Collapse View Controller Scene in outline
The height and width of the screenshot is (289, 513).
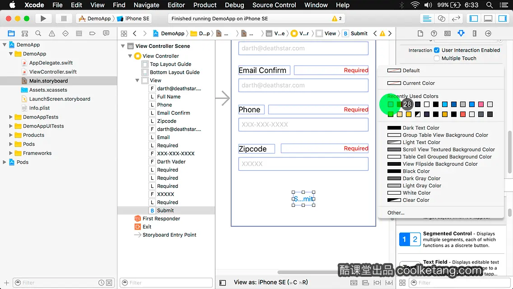(x=123, y=46)
